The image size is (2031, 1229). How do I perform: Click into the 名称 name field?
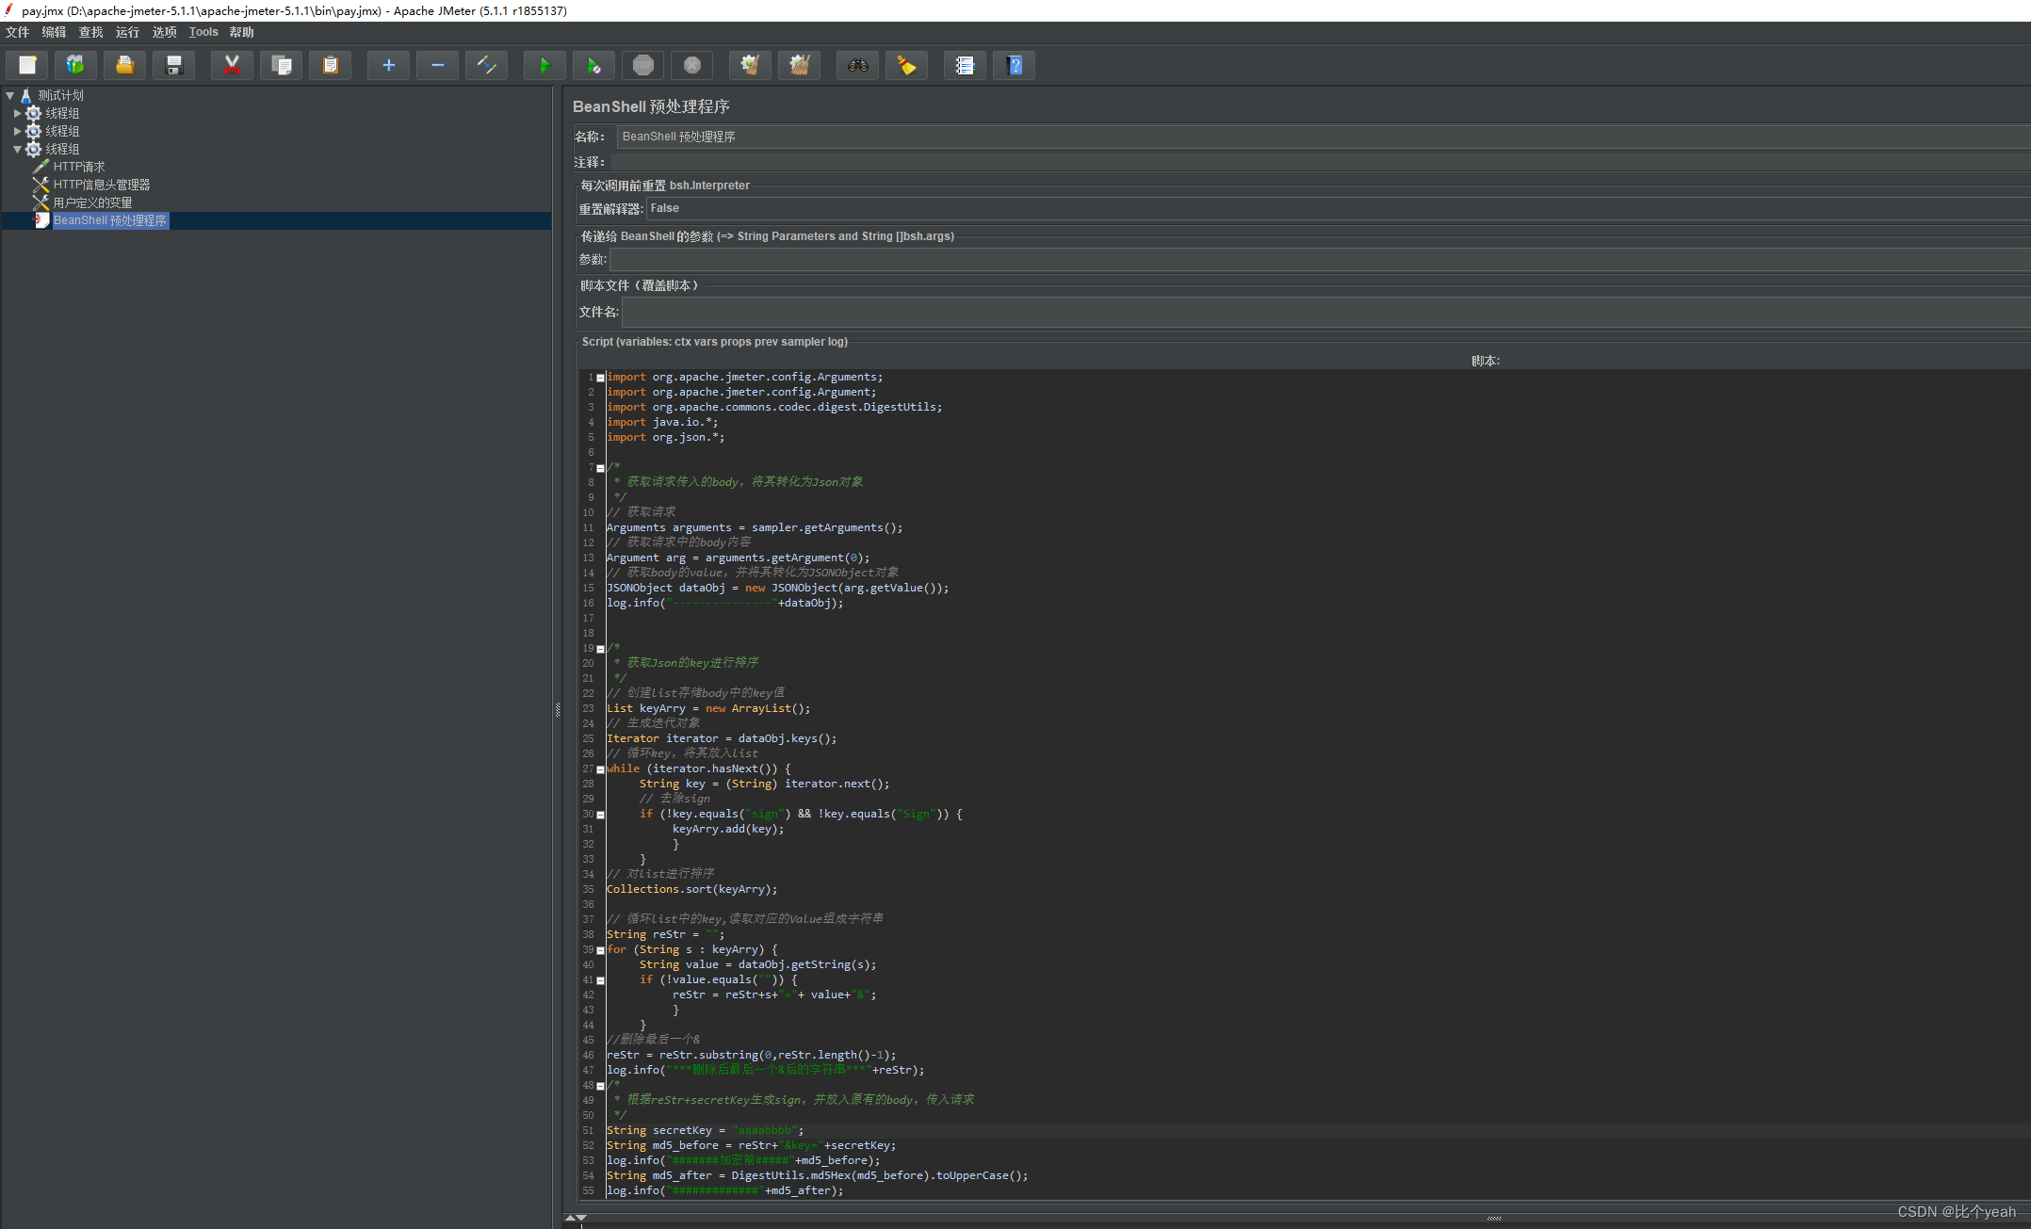point(1323,137)
